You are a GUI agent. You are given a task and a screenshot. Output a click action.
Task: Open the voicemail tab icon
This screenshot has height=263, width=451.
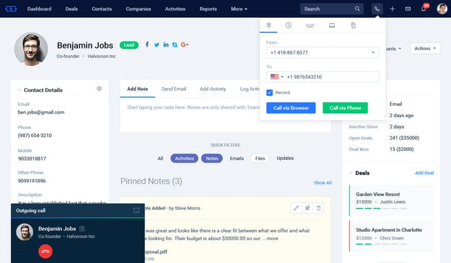[x=310, y=26]
